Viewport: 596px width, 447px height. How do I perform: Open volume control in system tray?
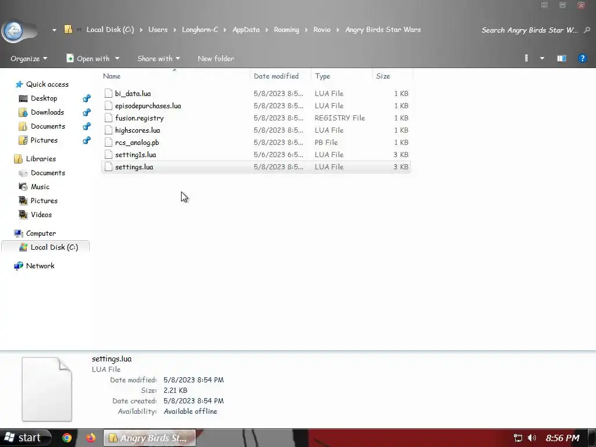click(x=532, y=438)
